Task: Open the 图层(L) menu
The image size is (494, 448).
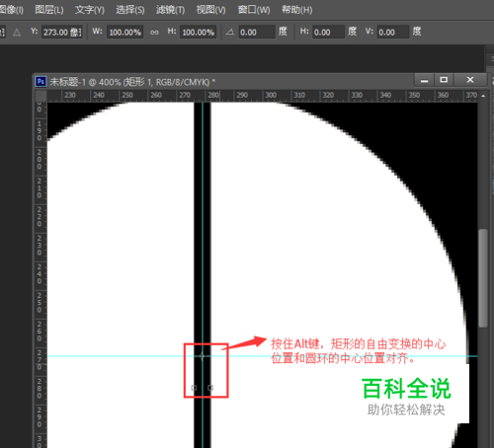Action: coord(49,10)
